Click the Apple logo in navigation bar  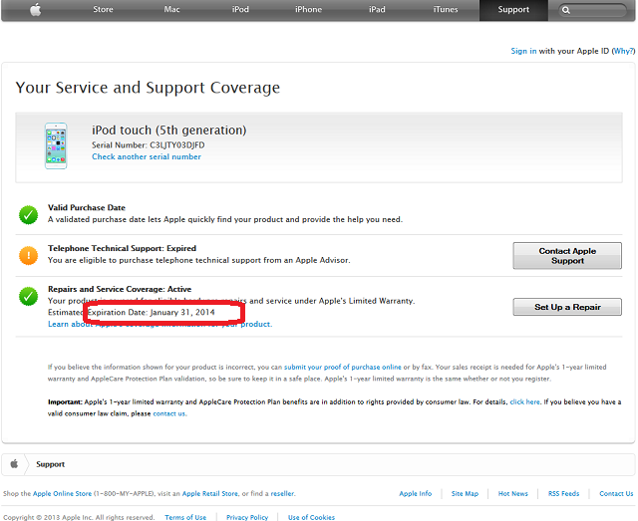point(36,9)
